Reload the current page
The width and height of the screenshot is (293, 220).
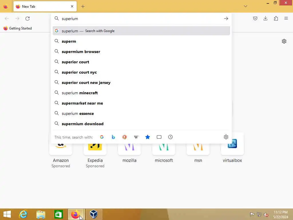click(x=27, y=19)
